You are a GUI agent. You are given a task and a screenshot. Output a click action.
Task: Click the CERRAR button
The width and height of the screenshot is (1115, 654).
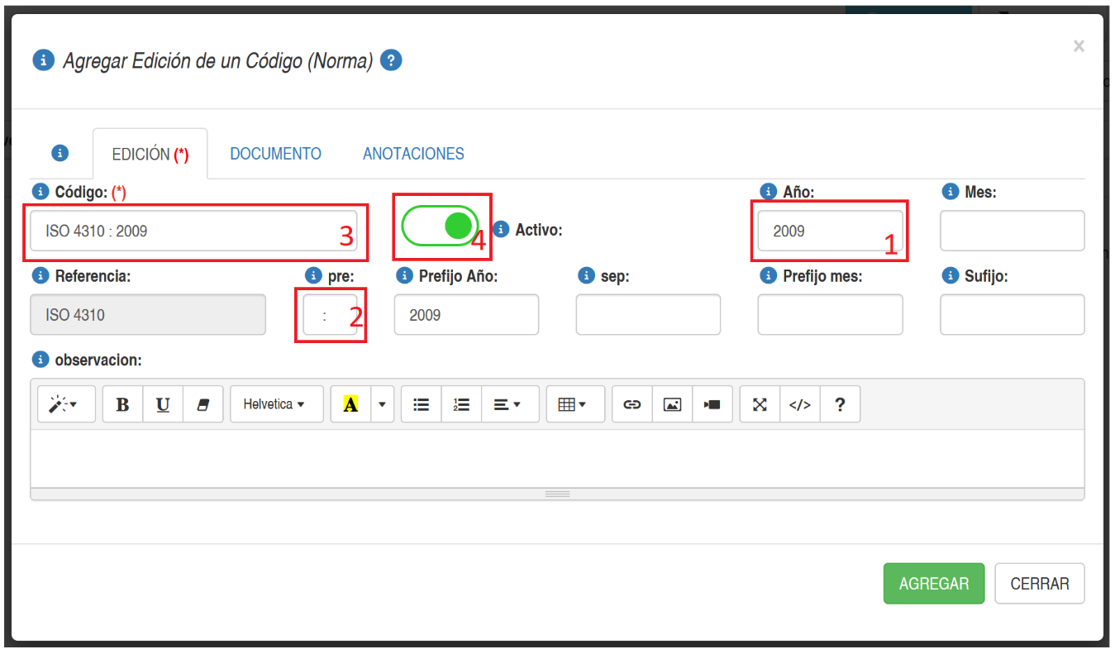1039,584
